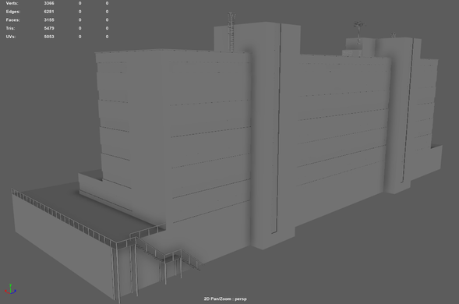
Task: Click the 'Faces:' label in the HUD
Action: click(13, 20)
